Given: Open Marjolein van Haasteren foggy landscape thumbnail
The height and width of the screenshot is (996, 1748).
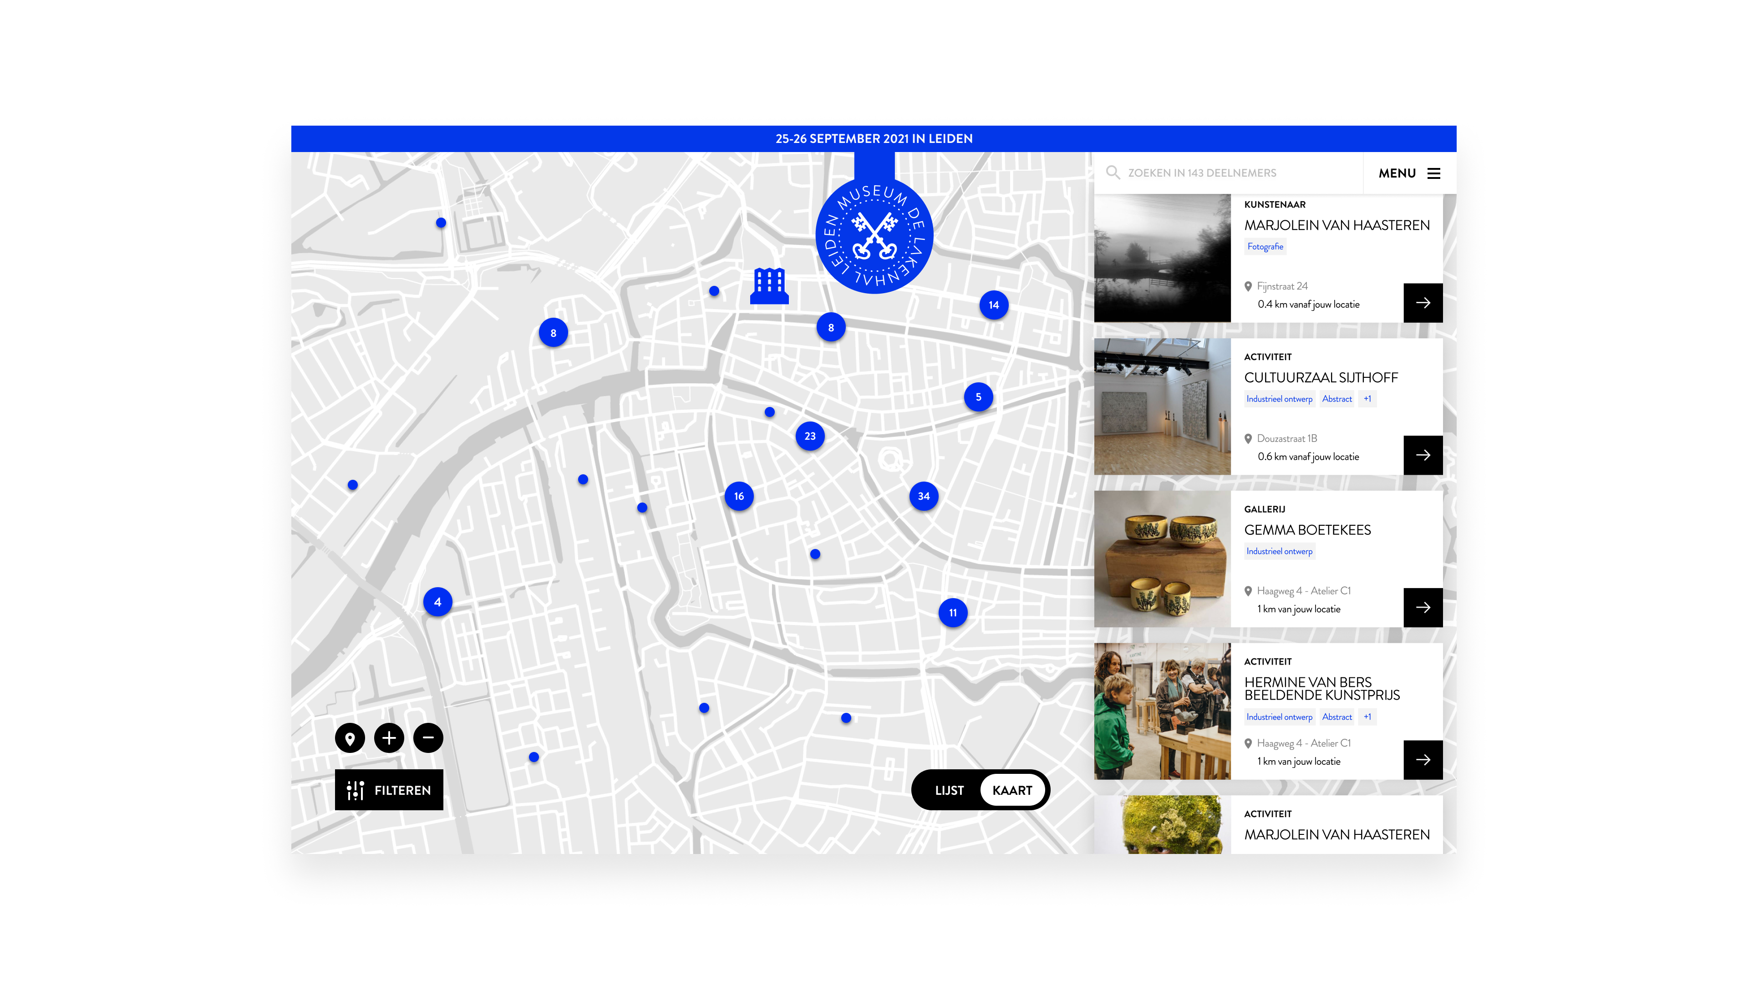Looking at the screenshot, I should pos(1162,258).
